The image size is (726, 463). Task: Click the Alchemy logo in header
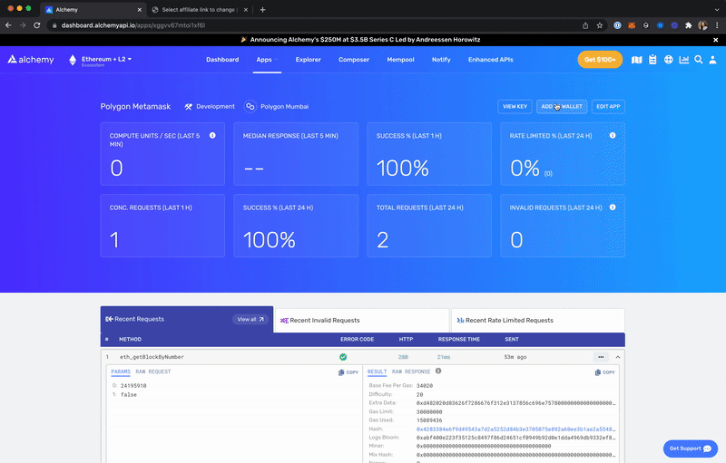(31, 60)
